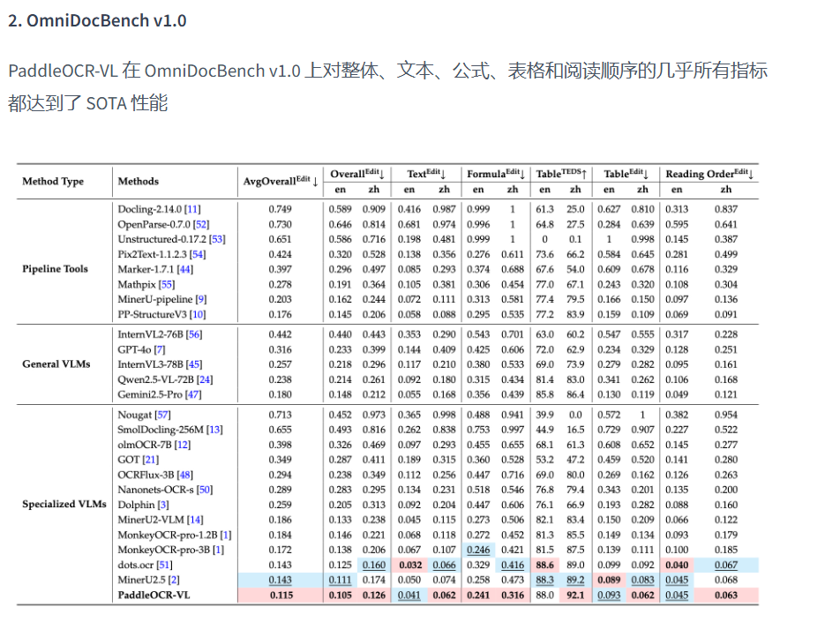Click Nougat's AvgOverall value 0.713
This screenshot has height=622, width=825.
pyautogui.click(x=281, y=416)
